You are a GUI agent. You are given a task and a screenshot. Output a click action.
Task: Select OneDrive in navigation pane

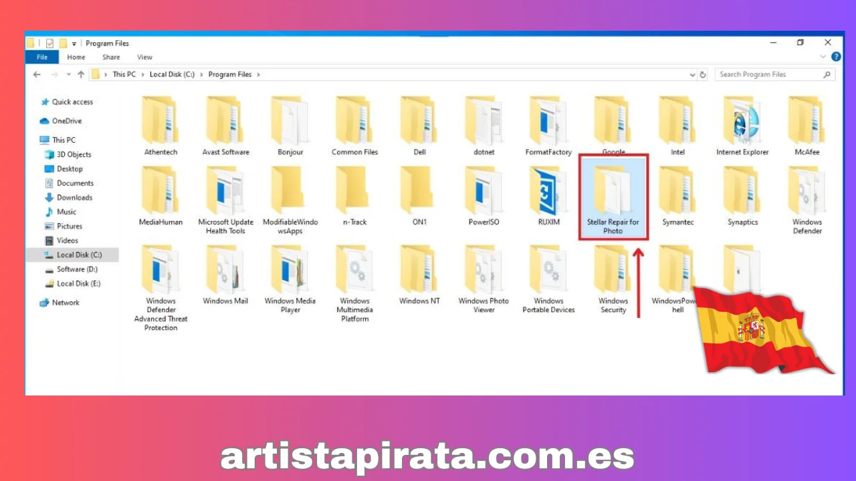(67, 121)
